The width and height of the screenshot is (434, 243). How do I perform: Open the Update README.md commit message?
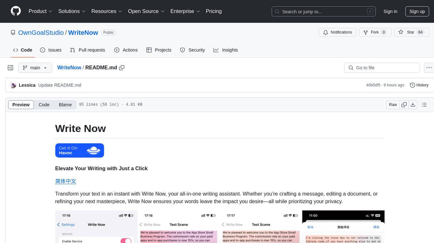(60, 85)
